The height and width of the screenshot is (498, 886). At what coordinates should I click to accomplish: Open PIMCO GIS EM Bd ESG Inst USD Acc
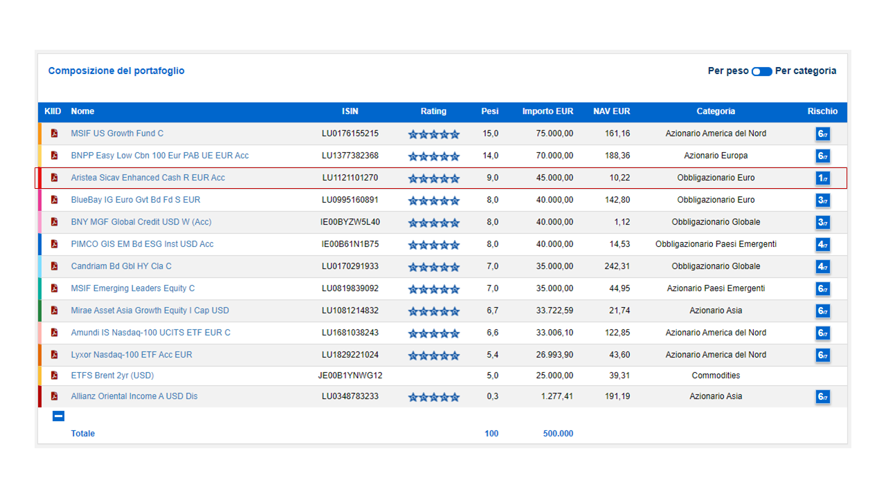[x=142, y=244]
